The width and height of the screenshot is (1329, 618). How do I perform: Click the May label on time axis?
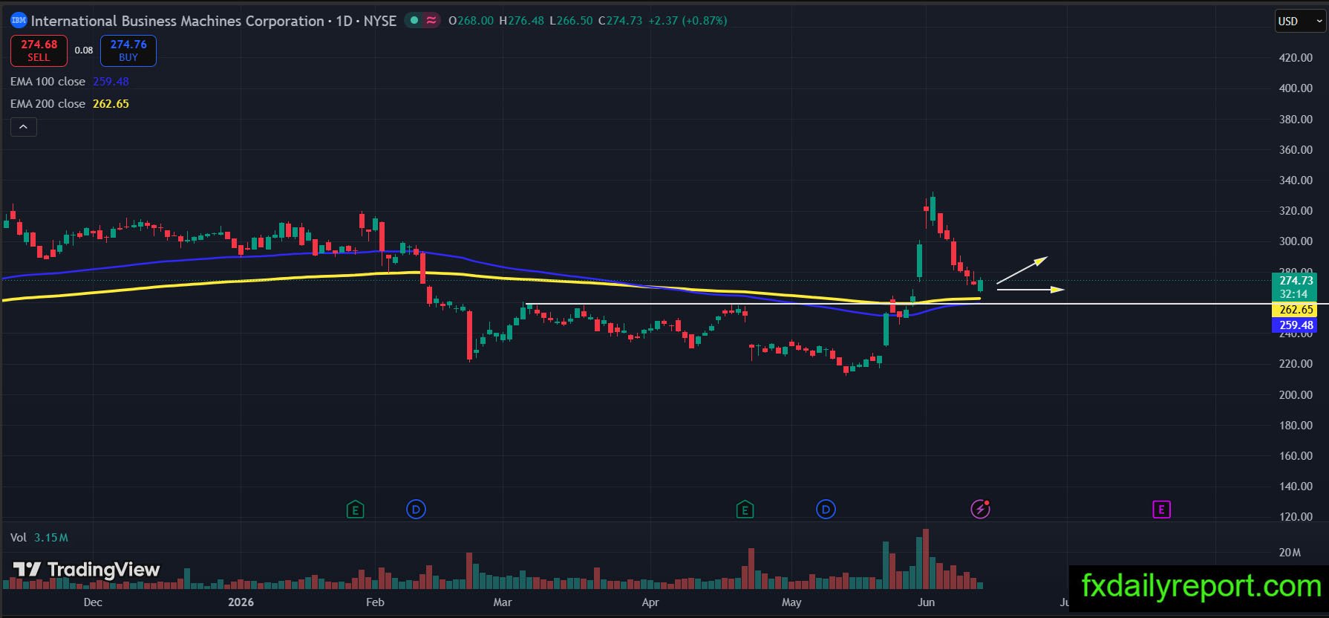coord(791,602)
